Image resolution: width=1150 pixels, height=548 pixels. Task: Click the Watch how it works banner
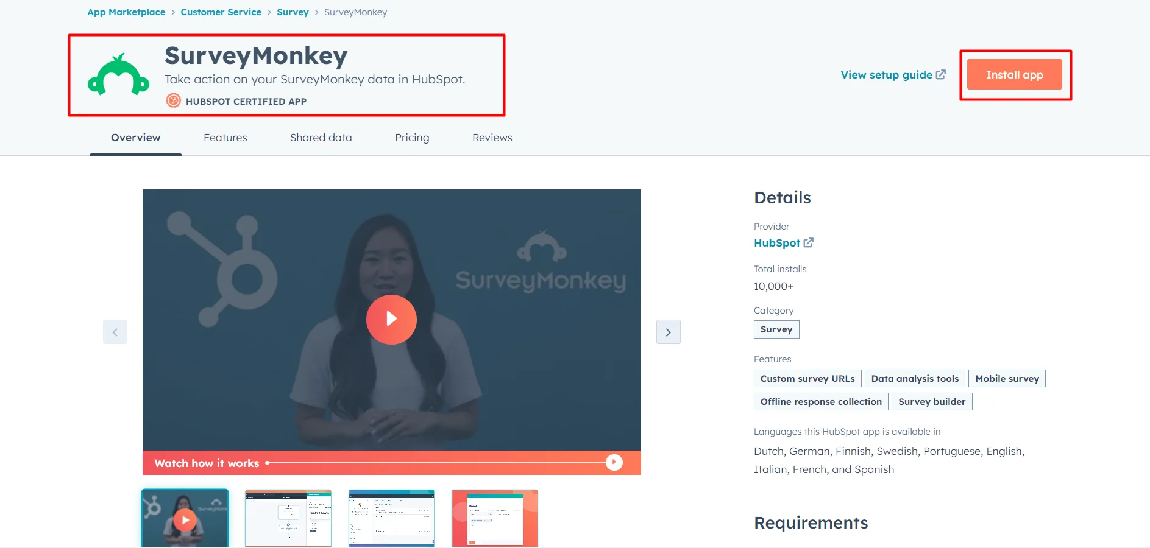coord(392,463)
